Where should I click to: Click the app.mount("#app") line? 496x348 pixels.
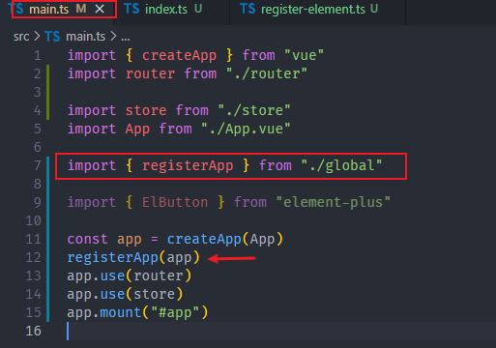tap(137, 312)
